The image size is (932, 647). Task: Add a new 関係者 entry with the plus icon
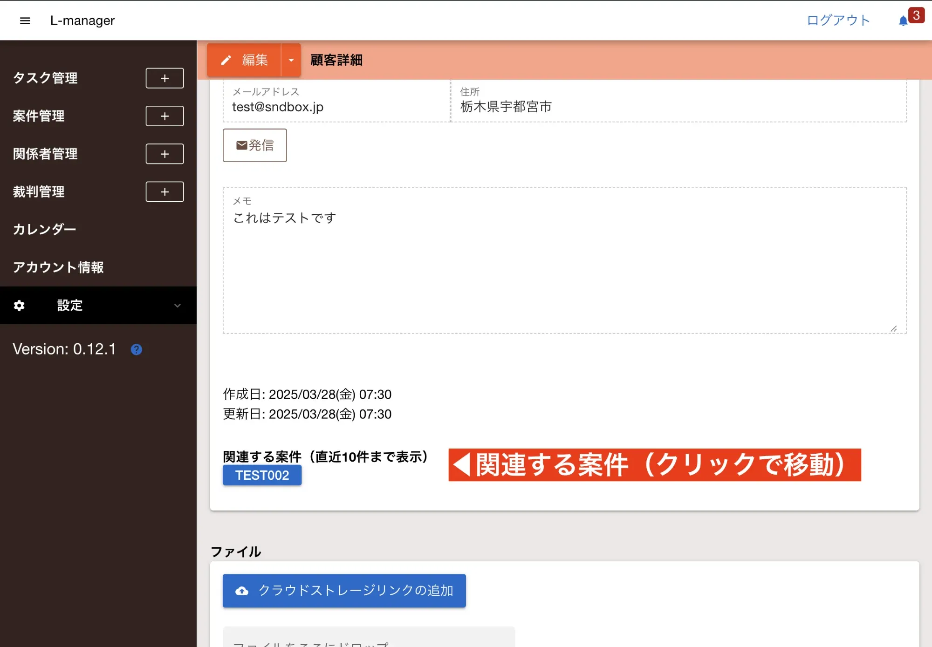pyautogui.click(x=164, y=154)
